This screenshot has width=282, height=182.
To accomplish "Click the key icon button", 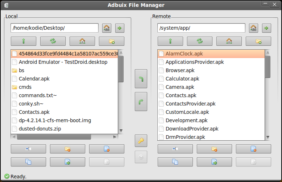I will [x=141, y=141].
